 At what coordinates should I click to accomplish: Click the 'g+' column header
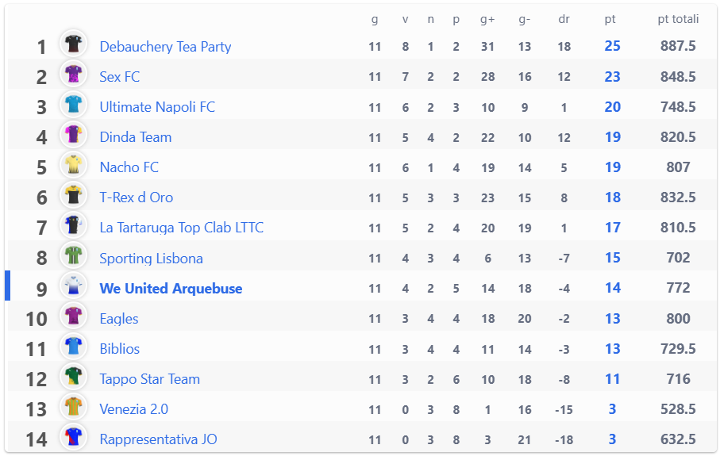click(x=487, y=19)
